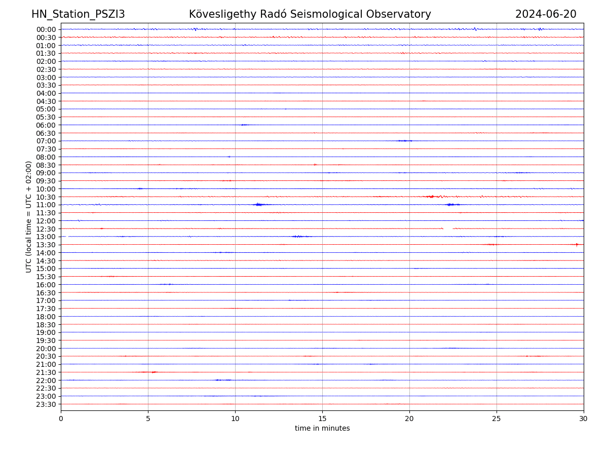Click the blue burst on the 07:00 trace
Screen dimensions: 608x456
tap(404, 141)
